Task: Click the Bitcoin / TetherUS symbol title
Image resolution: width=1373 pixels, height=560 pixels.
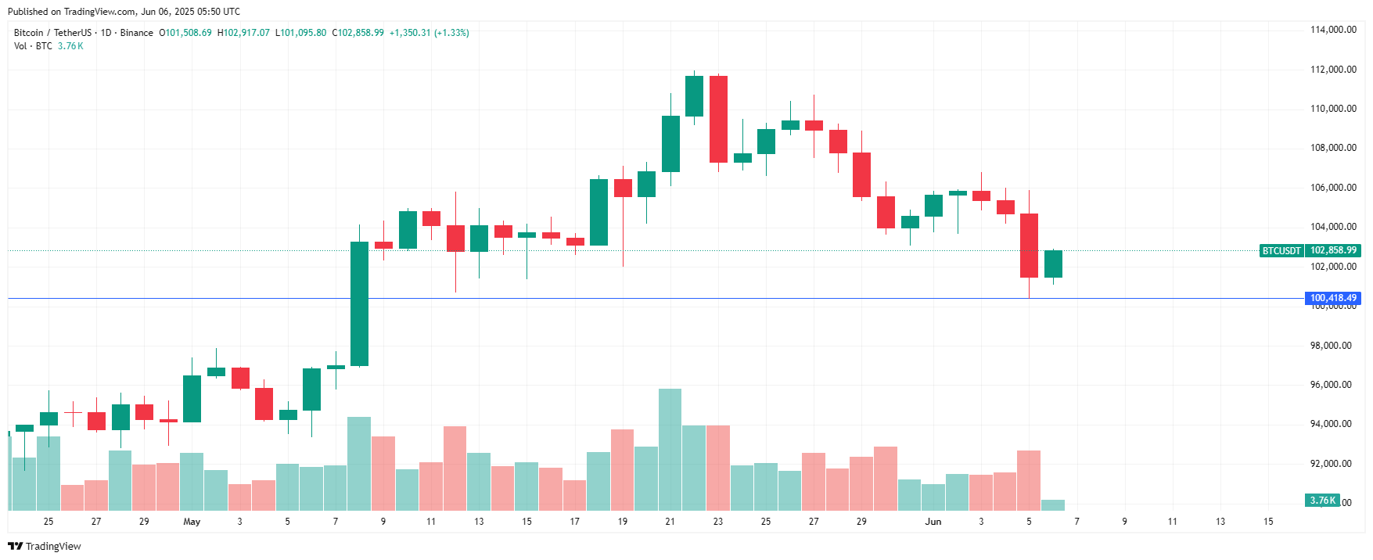Action: 52,33
